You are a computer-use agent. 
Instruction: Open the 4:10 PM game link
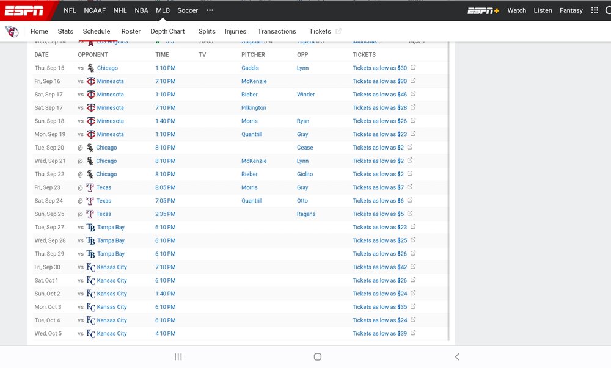pyautogui.click(x=165, y=333)
